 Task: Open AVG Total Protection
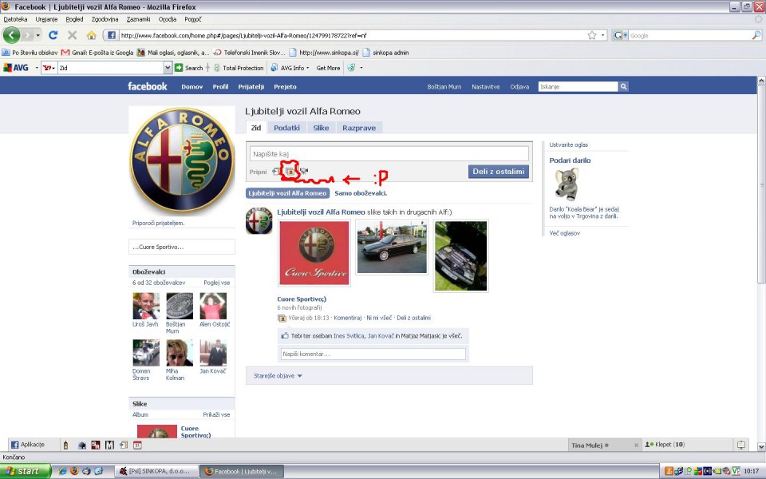[x=239, y=68]
